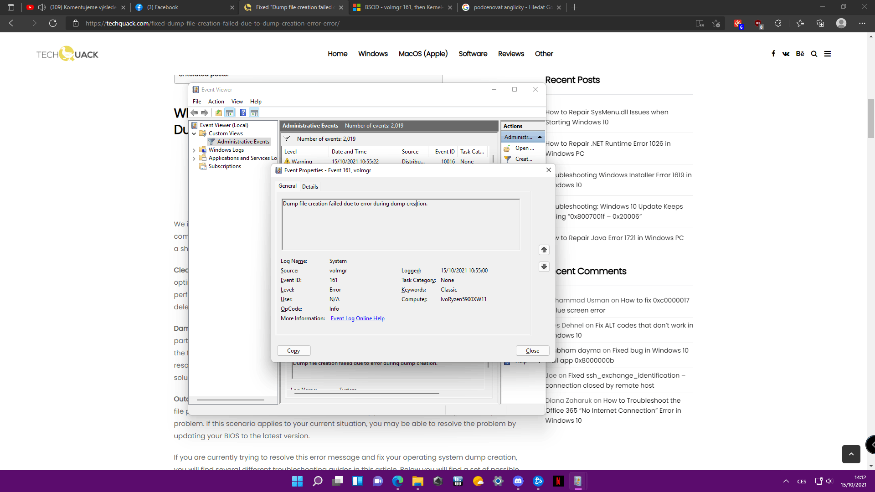Open the Action menu in Event Viewer
The width and height of the screenshot is (875, 492).
pyautogui.click(x=216, y=102)
